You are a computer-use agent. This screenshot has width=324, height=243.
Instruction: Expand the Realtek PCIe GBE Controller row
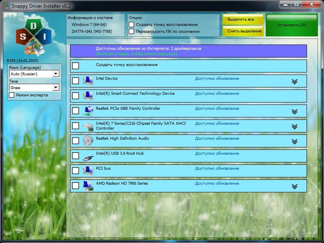(295, 112)
